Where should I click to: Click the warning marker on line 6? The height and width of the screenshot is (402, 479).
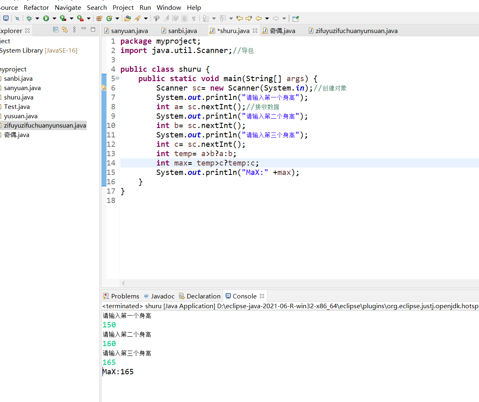click(104, 88)
